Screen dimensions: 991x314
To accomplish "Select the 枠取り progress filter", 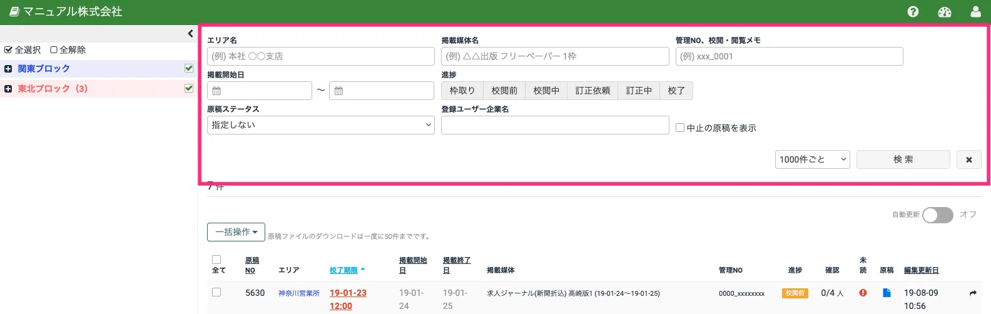I will coord(462,91).
